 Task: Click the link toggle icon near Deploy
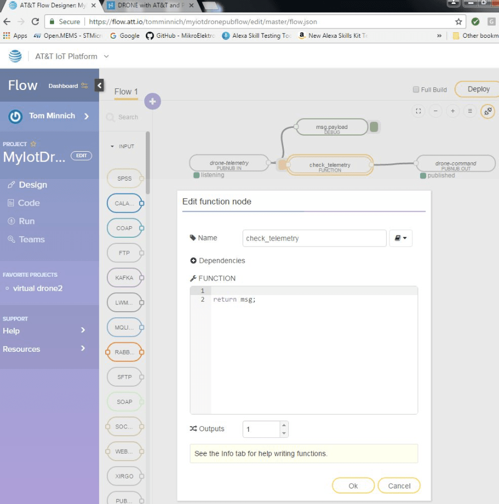coord(488,111)
